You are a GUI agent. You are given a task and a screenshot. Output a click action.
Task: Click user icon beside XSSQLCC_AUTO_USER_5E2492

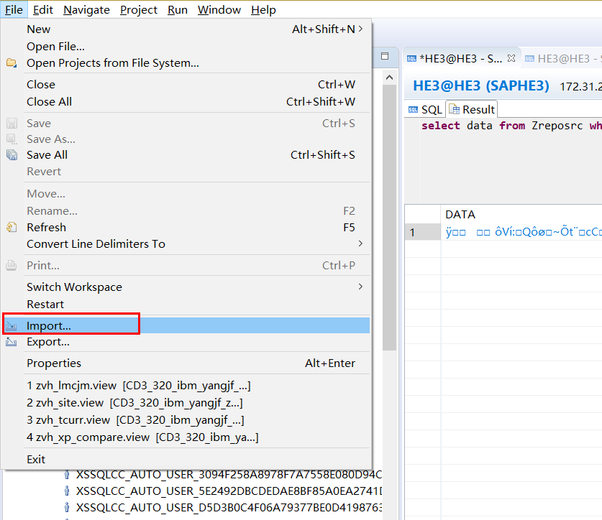[67, 491]
